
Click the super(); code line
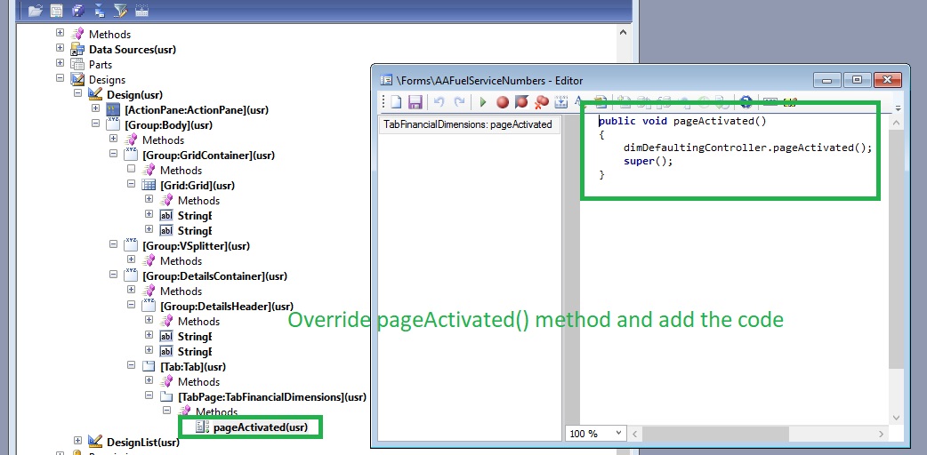coord(648,162)
